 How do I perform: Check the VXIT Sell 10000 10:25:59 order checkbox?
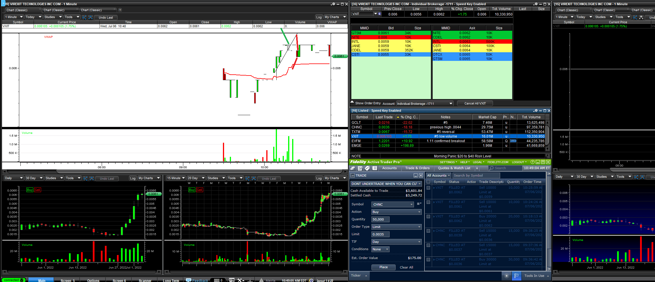coord(428,188)
